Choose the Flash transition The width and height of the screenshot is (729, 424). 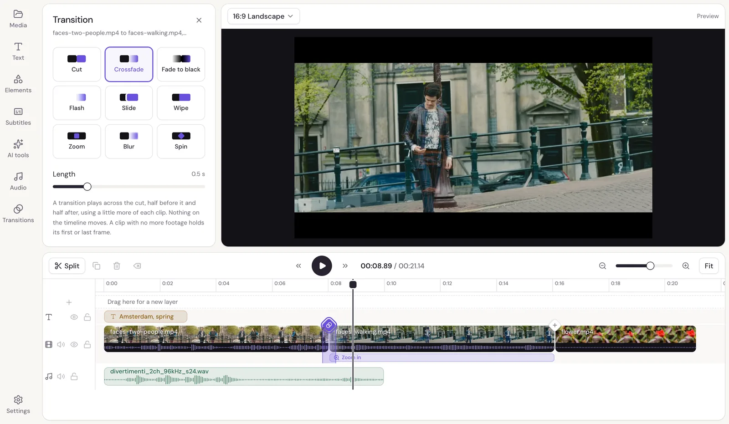[77, 103]
